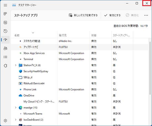This screenshot has height=126, width=152.
Task: Click 未計測 impact in Microsoft Teams row
Action: click(x=117, y=114)
